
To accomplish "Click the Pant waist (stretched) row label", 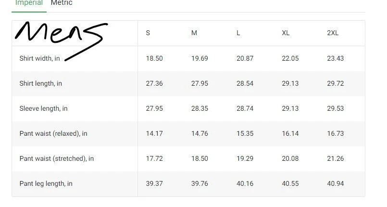I will click(x=57, y=158).
